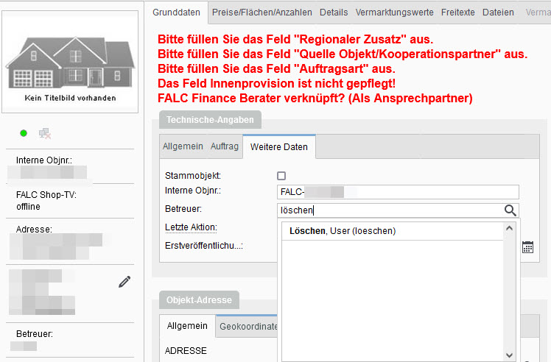Click the green status dot indicator
Viewport: 551px width, 362px height.
click(x=24, y=133)
